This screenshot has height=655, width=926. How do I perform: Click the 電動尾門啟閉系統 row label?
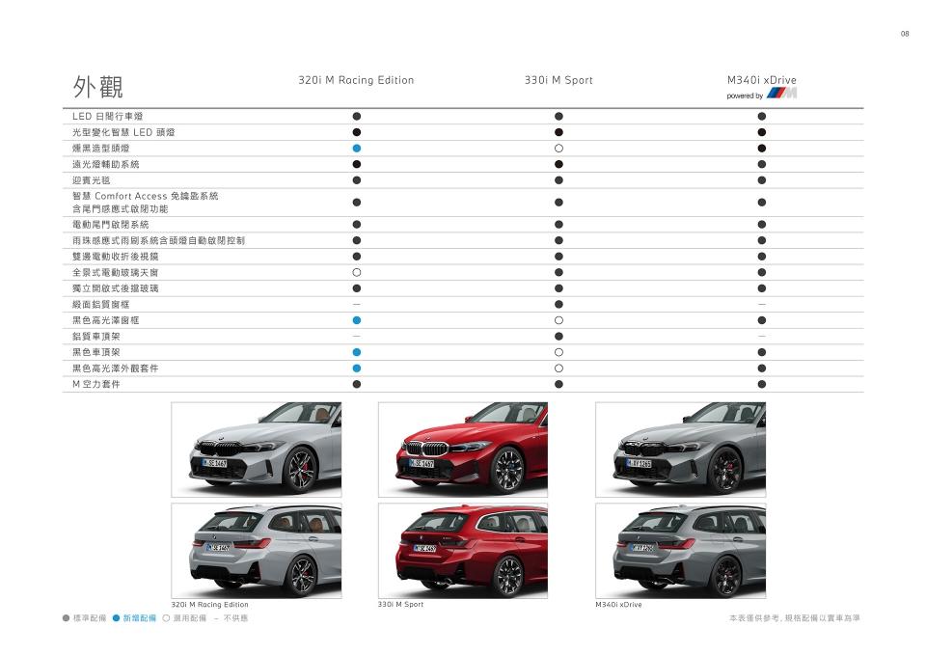coord(110,225)
